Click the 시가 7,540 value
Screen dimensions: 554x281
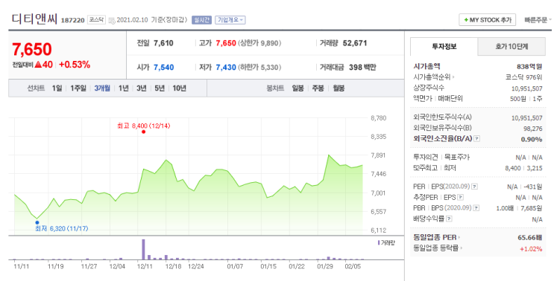(x=164, y=67)
